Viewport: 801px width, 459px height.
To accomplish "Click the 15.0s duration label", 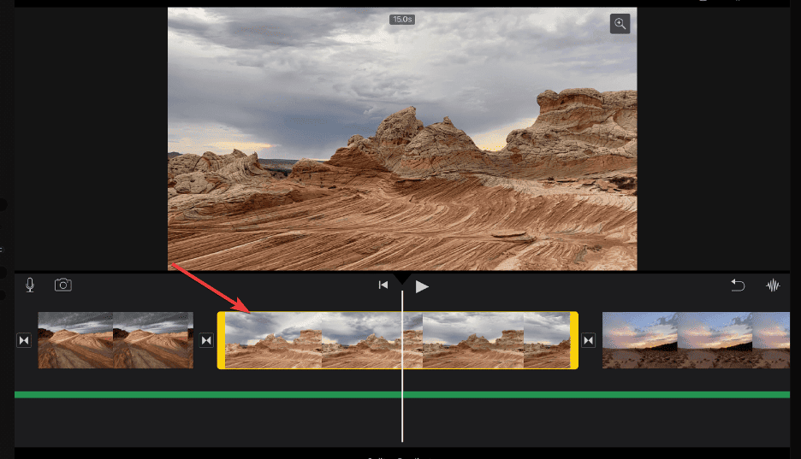I will [x=402, y=19].
